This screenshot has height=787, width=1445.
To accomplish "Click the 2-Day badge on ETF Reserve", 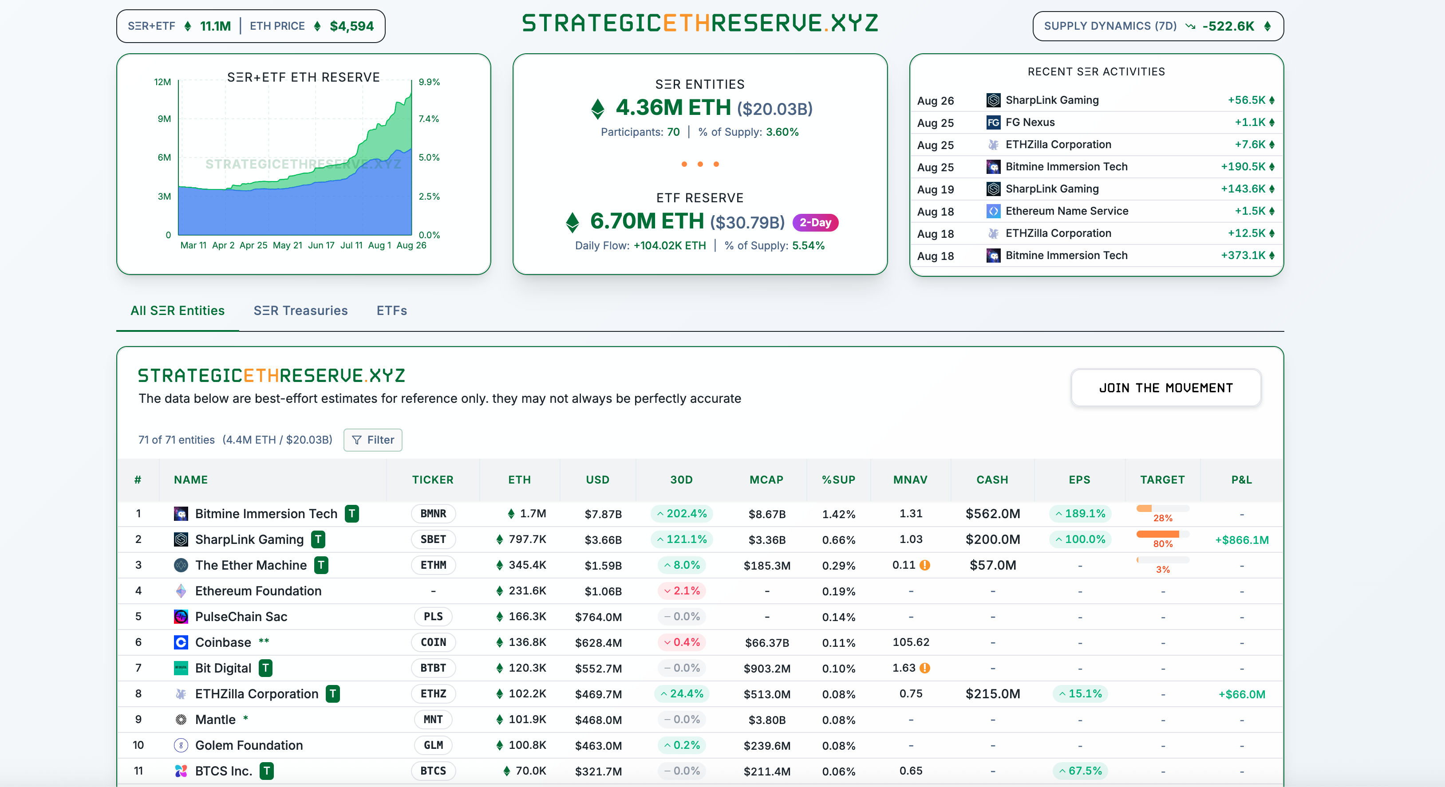I will click(x=815, y=223).
